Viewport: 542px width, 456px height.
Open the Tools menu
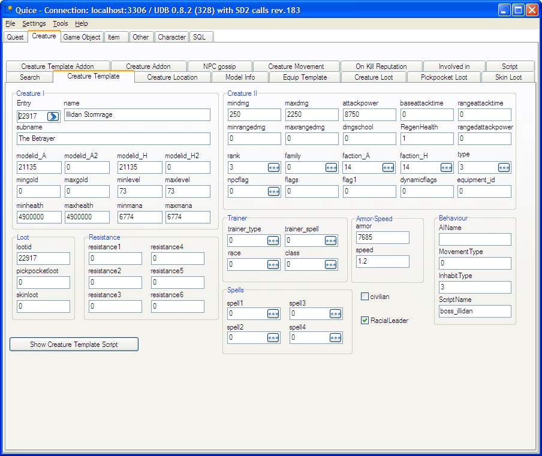(60, 23)
